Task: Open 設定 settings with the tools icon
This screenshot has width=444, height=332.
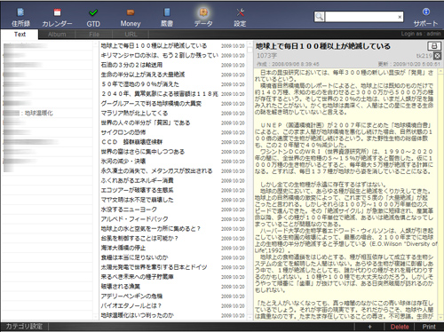Action: (x=240, y=17)
